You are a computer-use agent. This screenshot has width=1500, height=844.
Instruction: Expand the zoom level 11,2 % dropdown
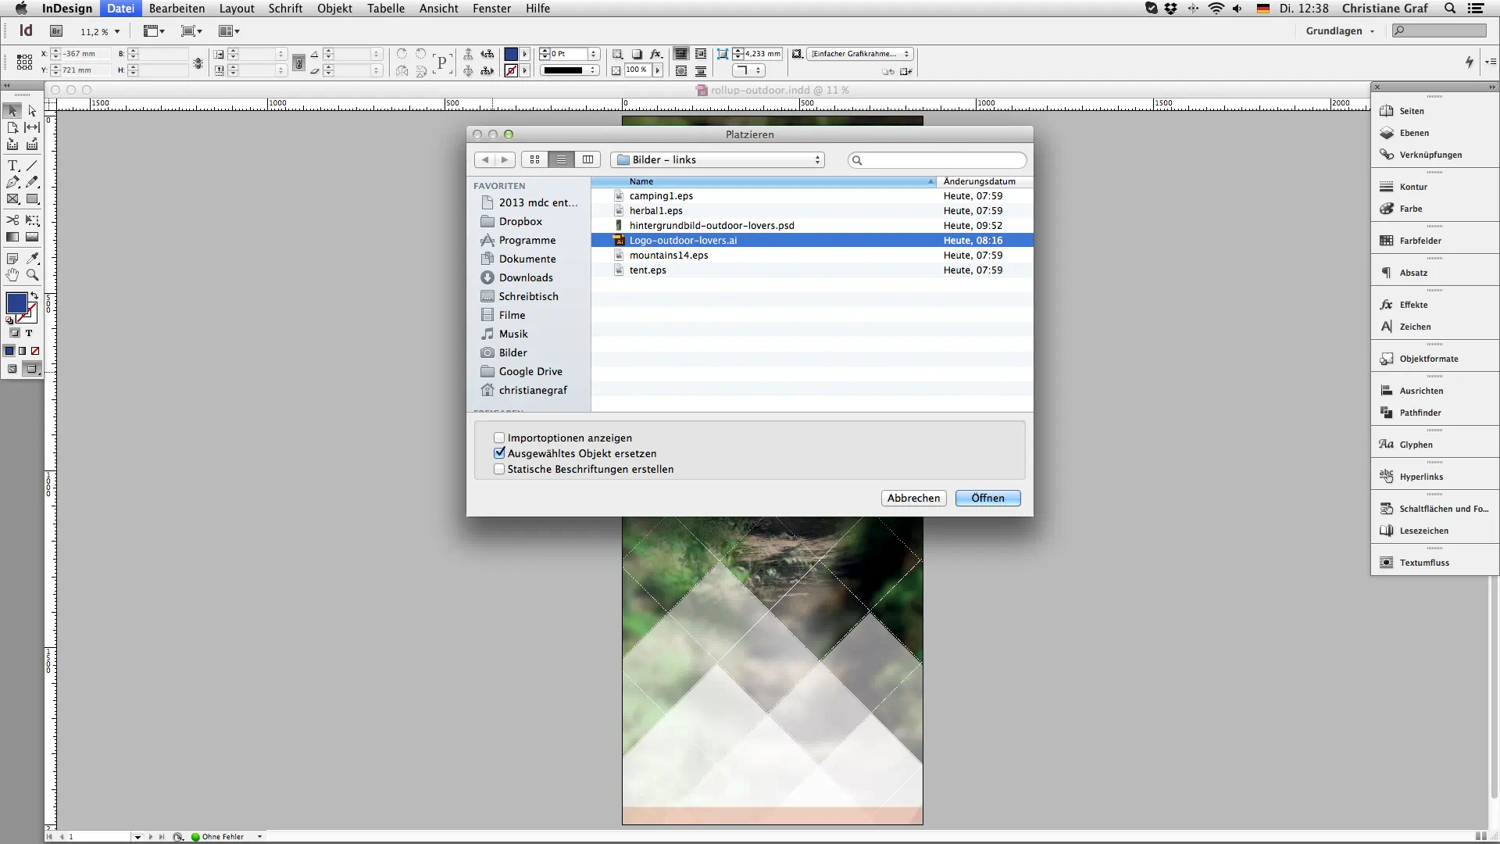(x=117, y=31)
